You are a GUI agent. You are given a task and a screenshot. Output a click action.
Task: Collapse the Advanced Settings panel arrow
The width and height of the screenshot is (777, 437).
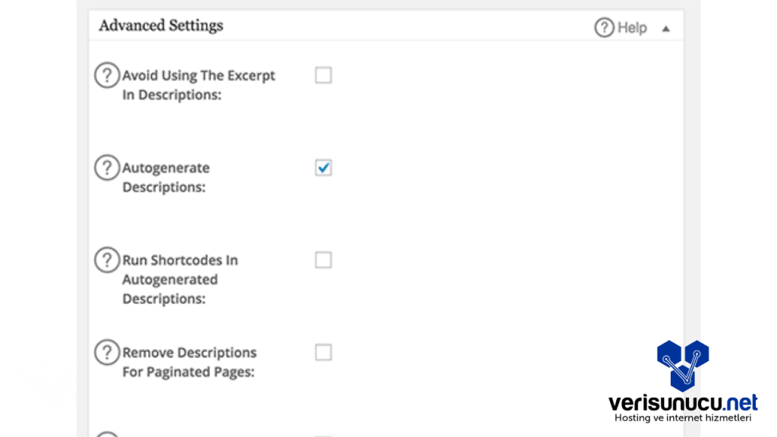[665, 29]
